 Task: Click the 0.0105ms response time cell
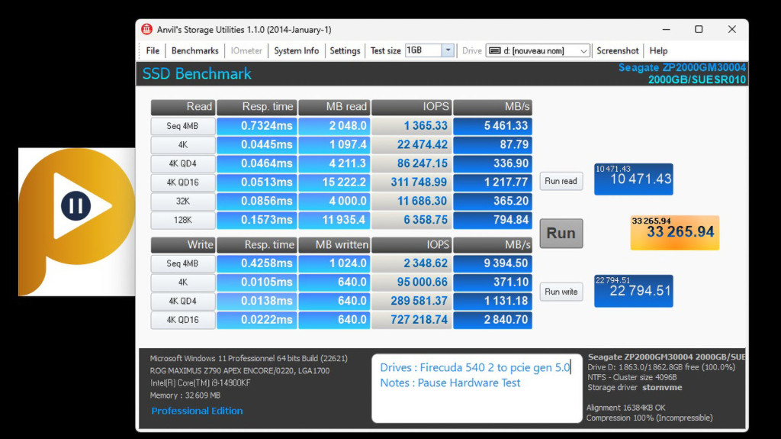click(256, 282)
